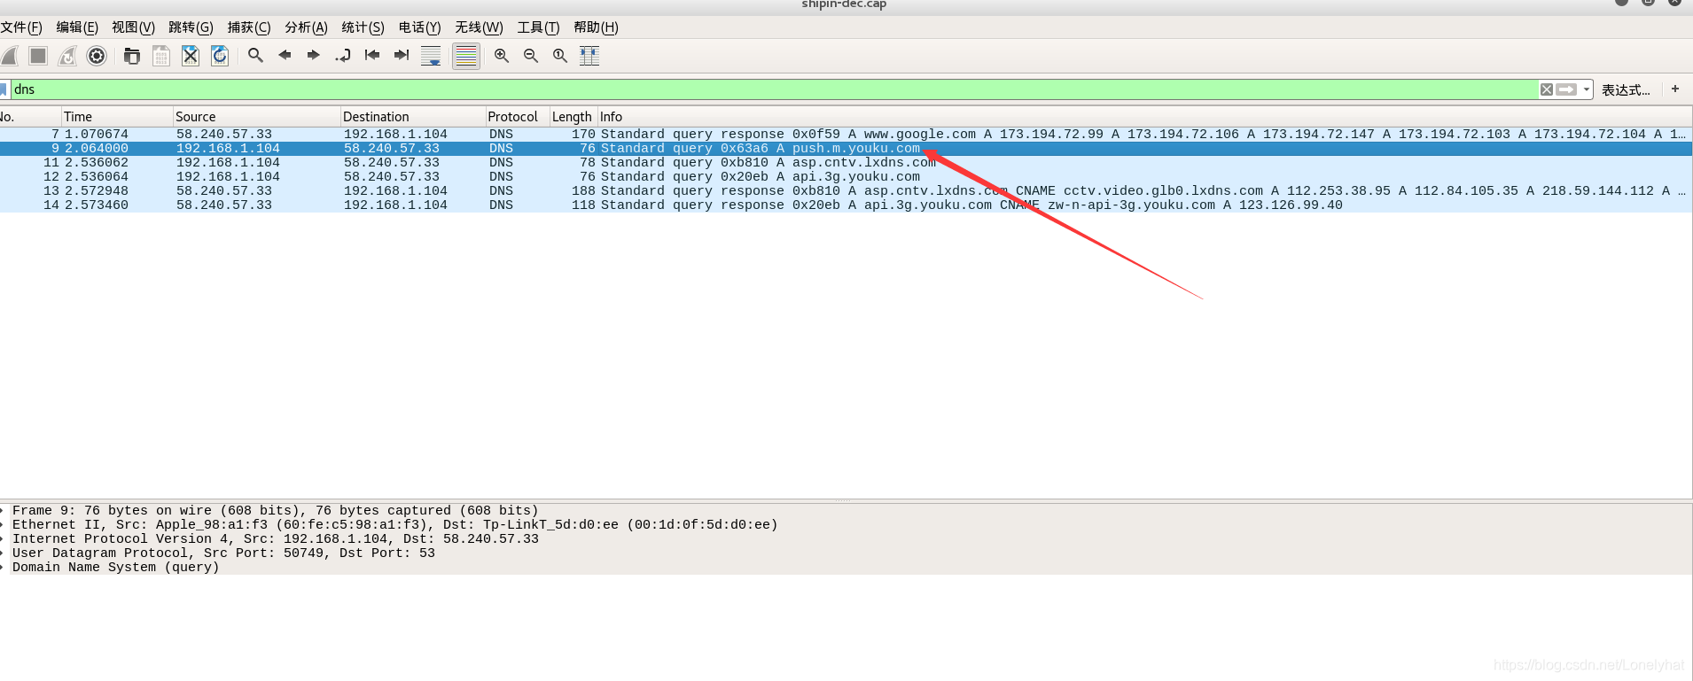Open the 帮助(H) menu
This screenshot has width=1693, height=681.
(596, 27)
